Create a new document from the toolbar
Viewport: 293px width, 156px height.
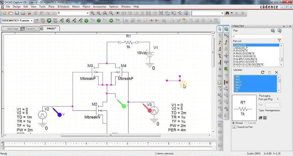click(4, 13)
